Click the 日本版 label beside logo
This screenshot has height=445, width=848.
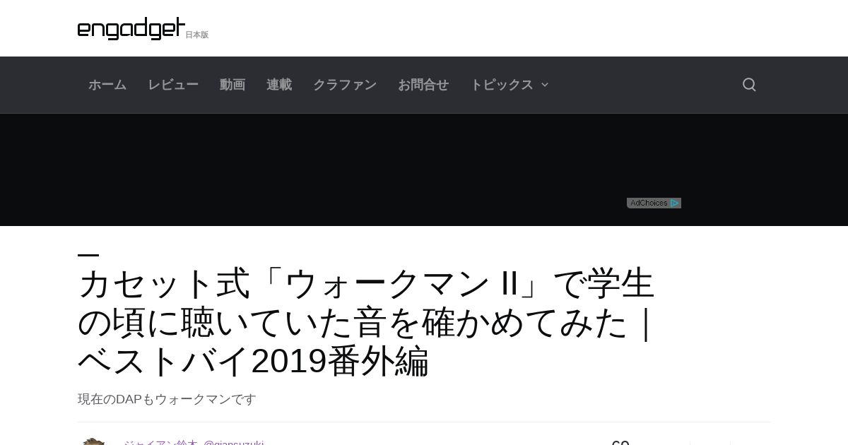(x=197, y=35)
